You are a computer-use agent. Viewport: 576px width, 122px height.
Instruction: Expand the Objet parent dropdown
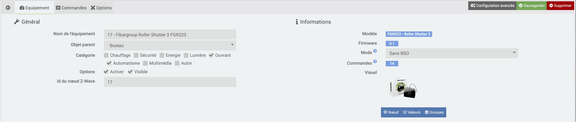[170, 45]
